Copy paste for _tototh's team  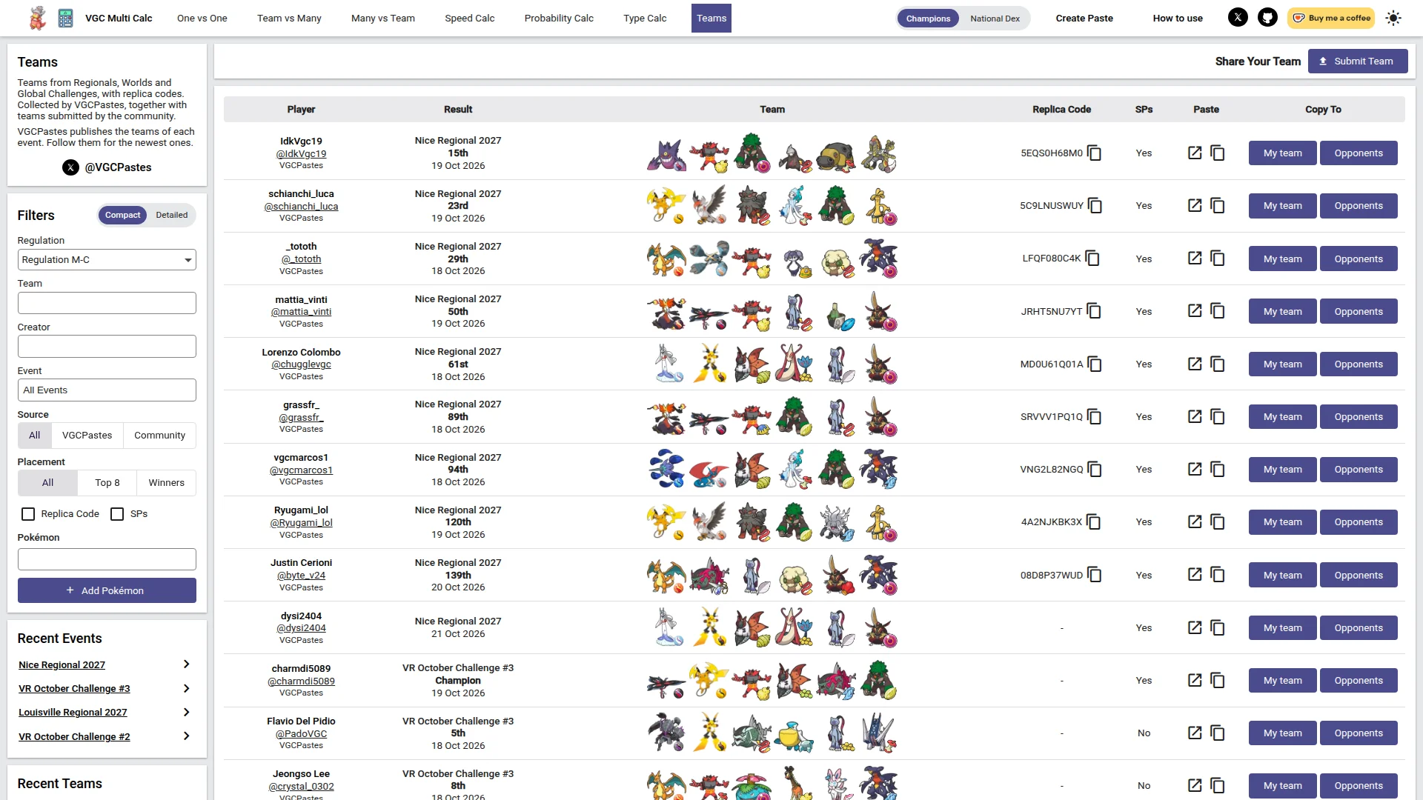(1218, 259)
